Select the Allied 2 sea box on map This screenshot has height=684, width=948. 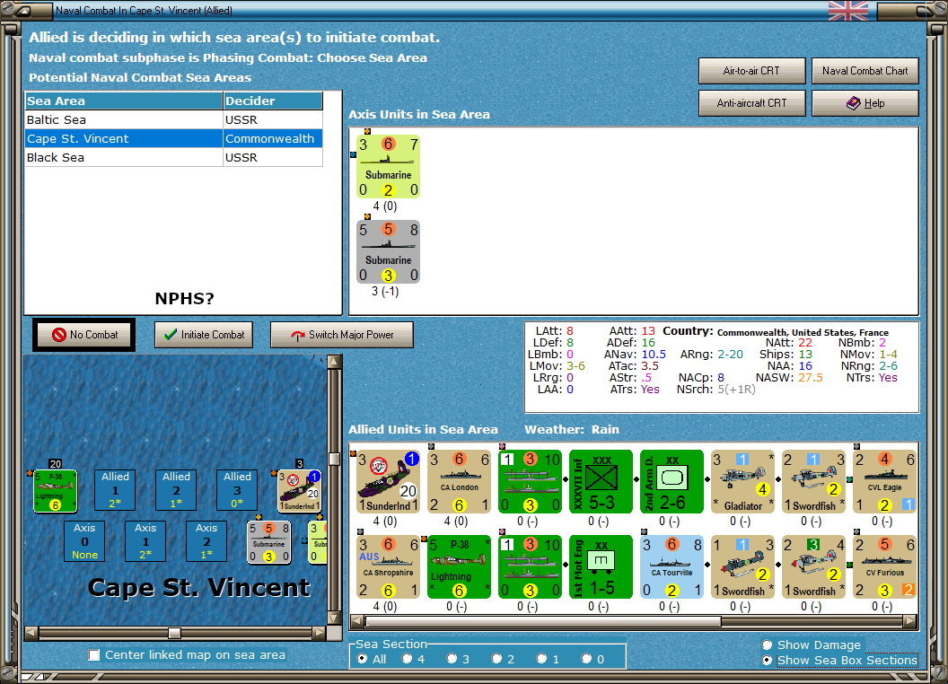coord(176,490)
